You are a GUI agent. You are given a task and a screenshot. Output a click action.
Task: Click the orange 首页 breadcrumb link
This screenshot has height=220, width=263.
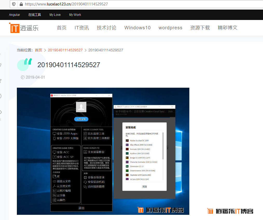point(38,50)
